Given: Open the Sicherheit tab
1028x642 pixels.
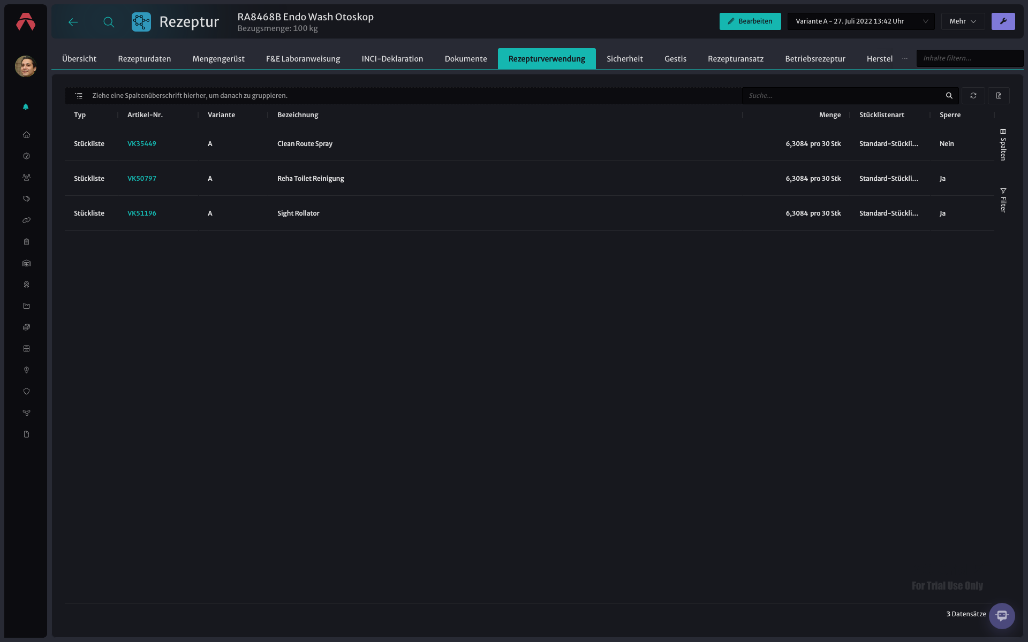Looking at the screenshot, I should 625,59.
